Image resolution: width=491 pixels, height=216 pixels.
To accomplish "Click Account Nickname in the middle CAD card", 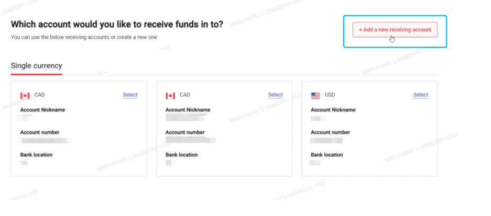I will pos(188,110).
